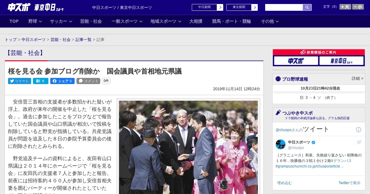
Task: Click the Twitter bird icon in tweet
Action: pos(359,142)
